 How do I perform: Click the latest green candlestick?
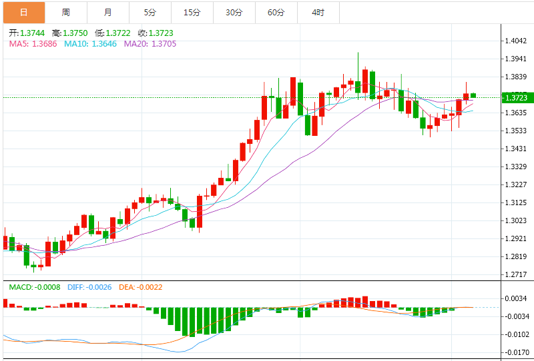point(473,95)
